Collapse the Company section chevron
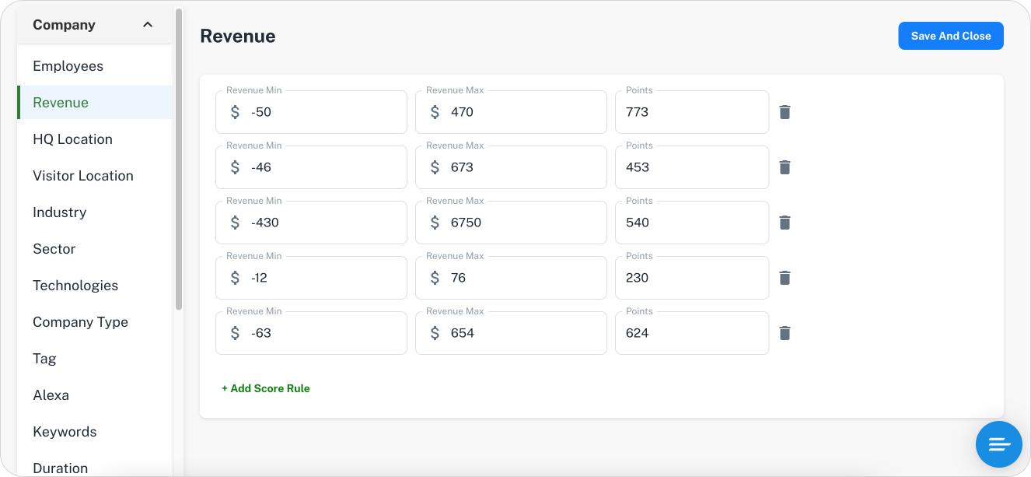1031x477 pixels. [148, 25]
